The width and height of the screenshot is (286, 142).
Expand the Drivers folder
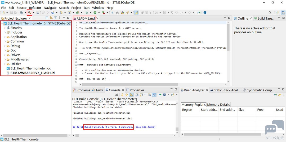pyautogui.click(x=5, y=55)
